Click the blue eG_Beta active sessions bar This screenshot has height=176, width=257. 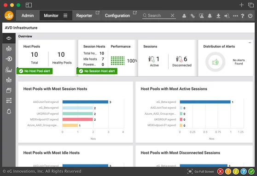[x=205, y=102]
